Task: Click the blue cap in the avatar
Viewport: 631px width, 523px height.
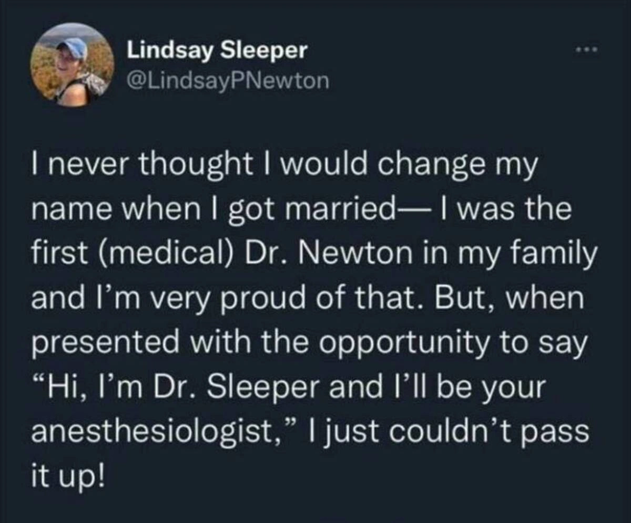Action: click(x=73, y=47)
